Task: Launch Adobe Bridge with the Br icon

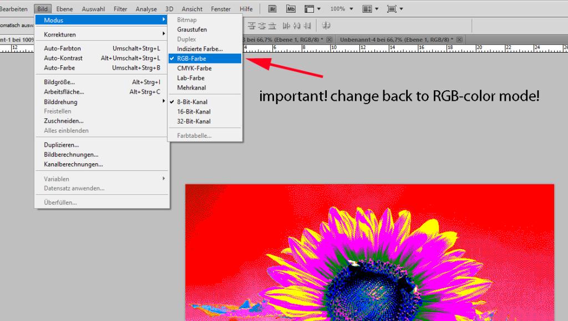Action: point(272,9)
